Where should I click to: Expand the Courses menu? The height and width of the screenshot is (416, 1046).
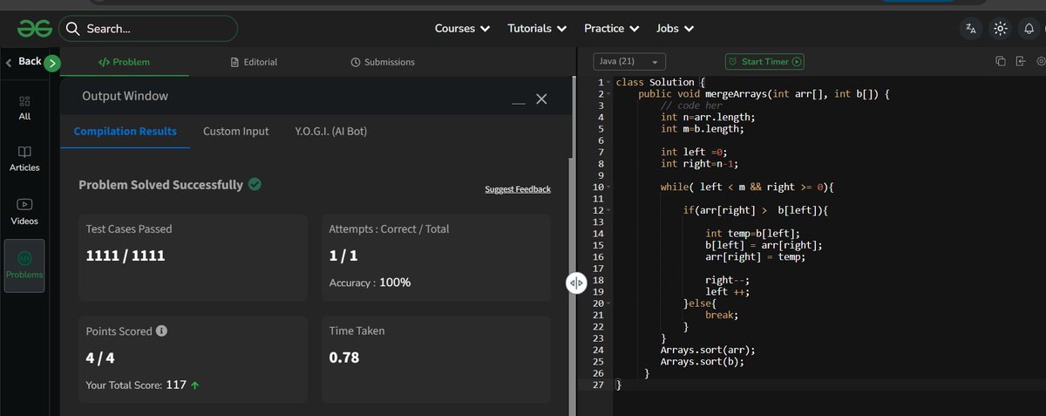[x=462, y=29]
